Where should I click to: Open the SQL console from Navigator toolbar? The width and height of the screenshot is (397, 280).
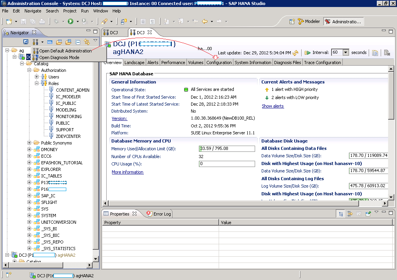[x=50, y=42]
